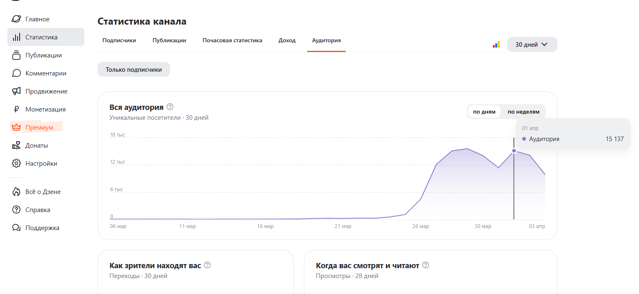The image size is (639, 294).
Task: Click the Публикации stack icon
Action: tap(16, 55)
